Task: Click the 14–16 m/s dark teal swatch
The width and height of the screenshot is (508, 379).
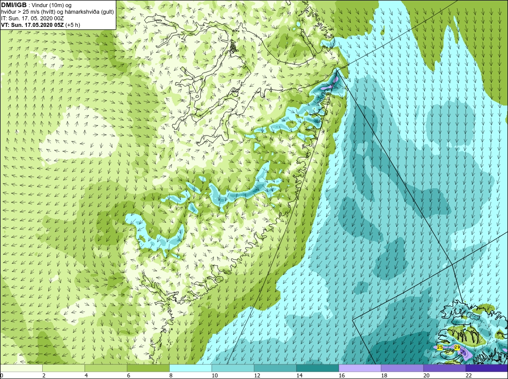Action: [x=317, y=368]
